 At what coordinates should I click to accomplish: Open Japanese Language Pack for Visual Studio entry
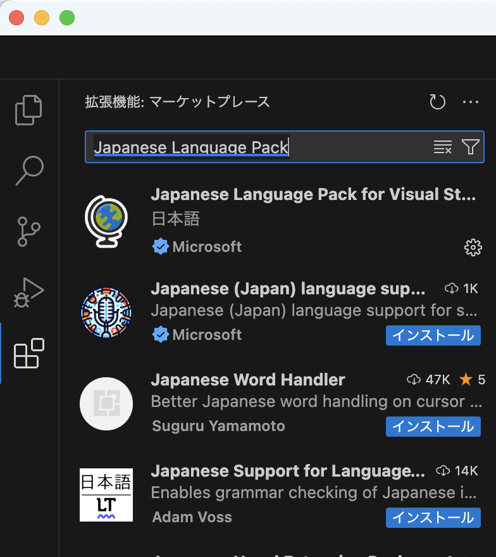tap(313, 195)
